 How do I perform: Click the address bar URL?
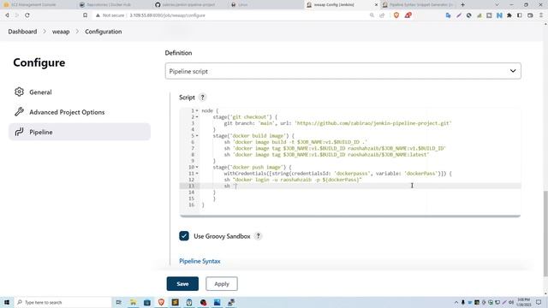[x=168, y=15]
